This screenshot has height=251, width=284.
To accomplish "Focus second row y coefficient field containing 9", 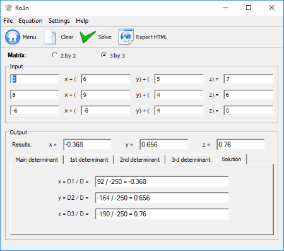I will [106, 95].
